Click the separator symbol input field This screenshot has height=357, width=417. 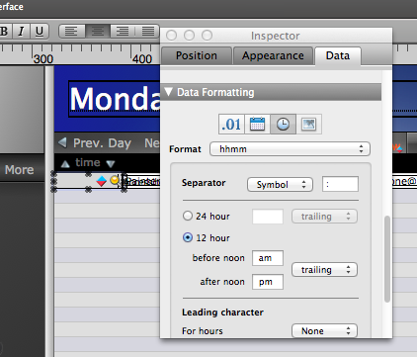[340, 184]
